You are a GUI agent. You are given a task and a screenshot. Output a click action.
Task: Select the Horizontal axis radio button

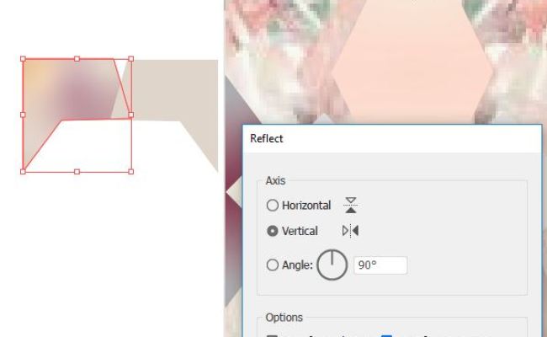[273, 206]
